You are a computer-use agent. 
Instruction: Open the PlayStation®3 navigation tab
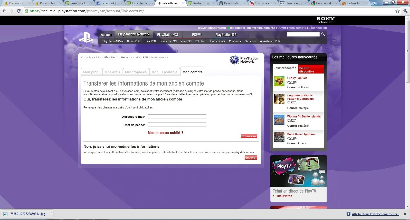tap(167, 35)
